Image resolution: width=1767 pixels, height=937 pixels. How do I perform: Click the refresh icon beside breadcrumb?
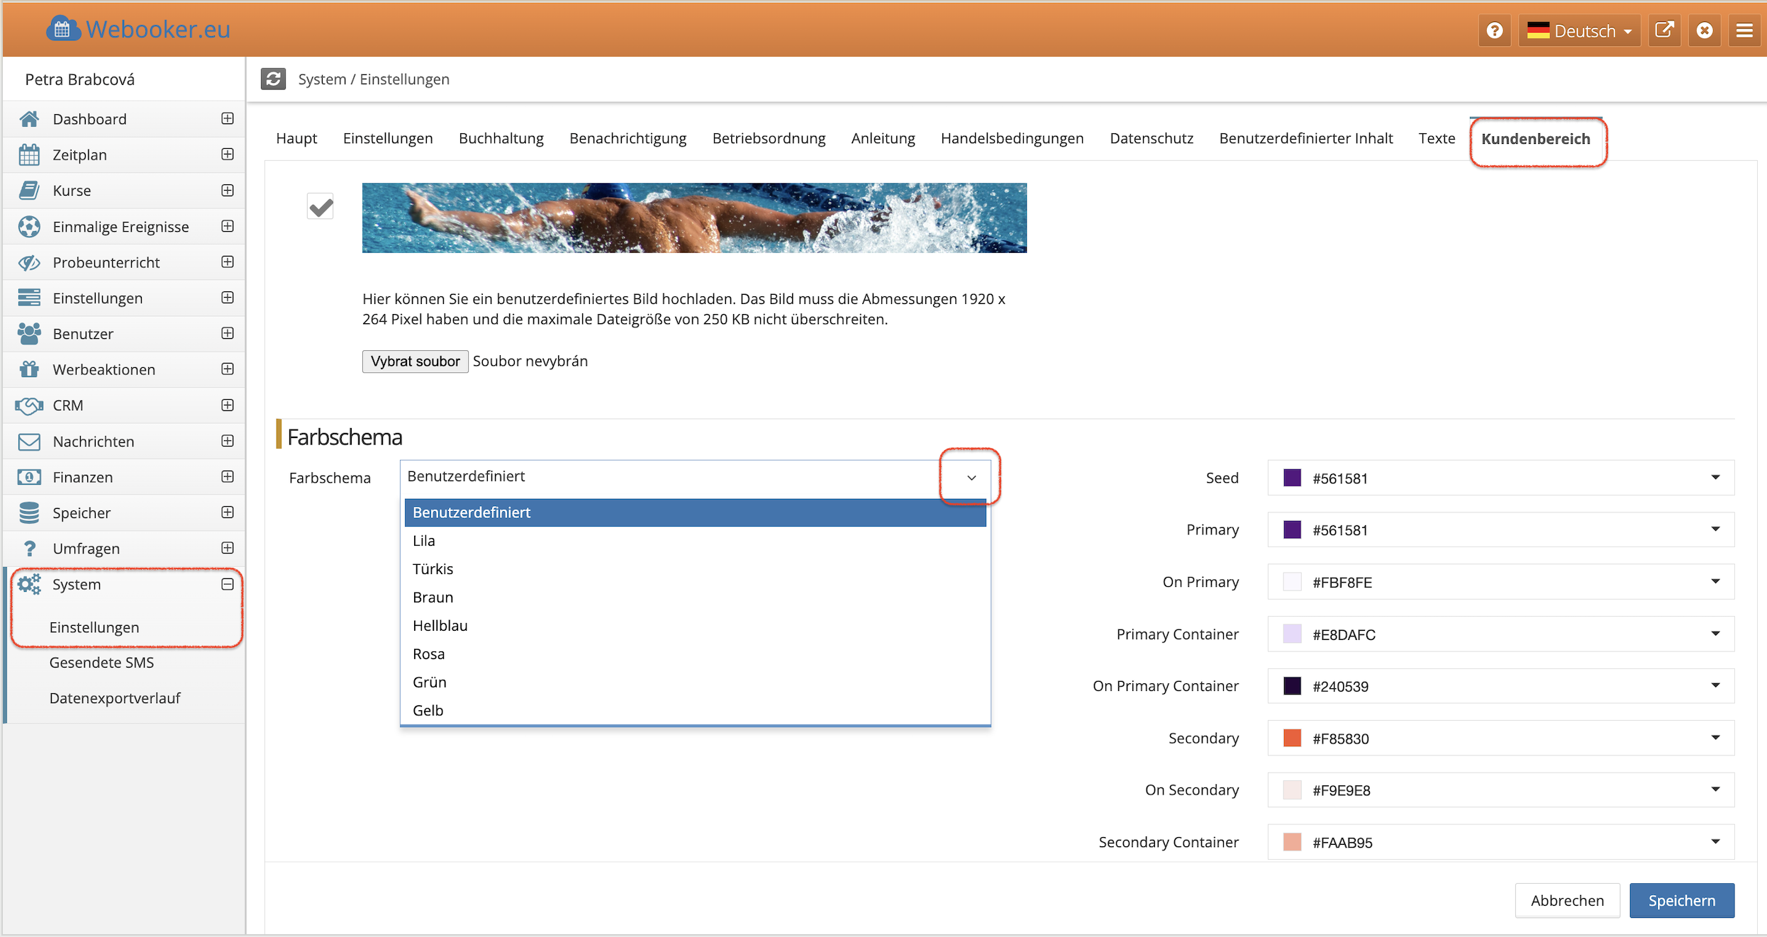[x=273, y=79]
